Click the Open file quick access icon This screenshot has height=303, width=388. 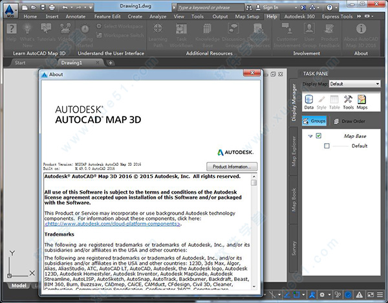[x=34, y=8]
